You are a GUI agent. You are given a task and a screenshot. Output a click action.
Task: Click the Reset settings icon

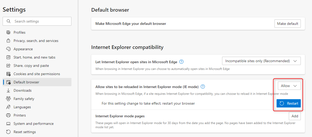point(8,132)
